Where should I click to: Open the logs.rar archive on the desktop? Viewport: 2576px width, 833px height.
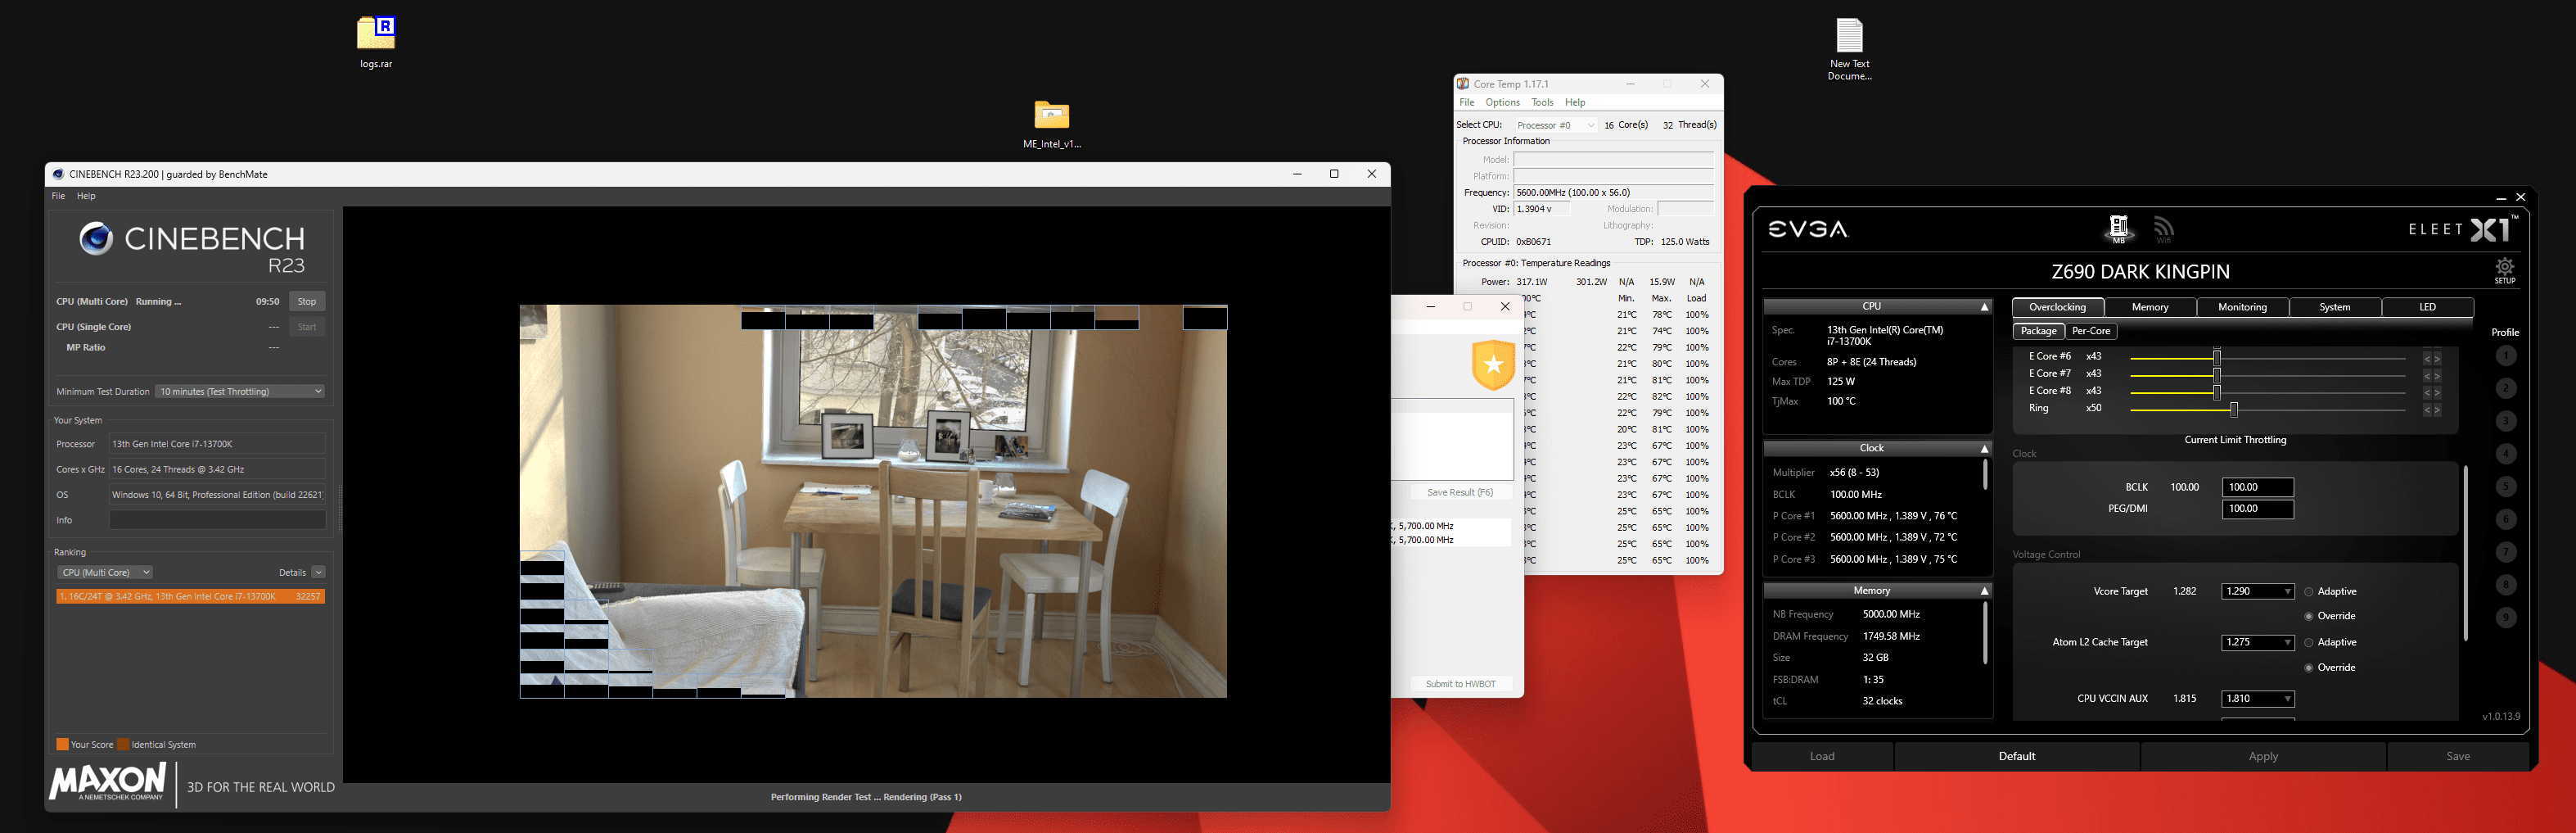click(376, 42)
